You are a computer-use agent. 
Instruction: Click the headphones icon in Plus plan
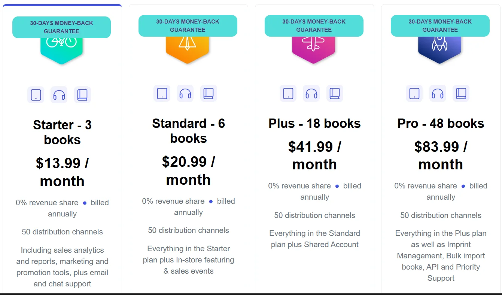tap(311, 93)
